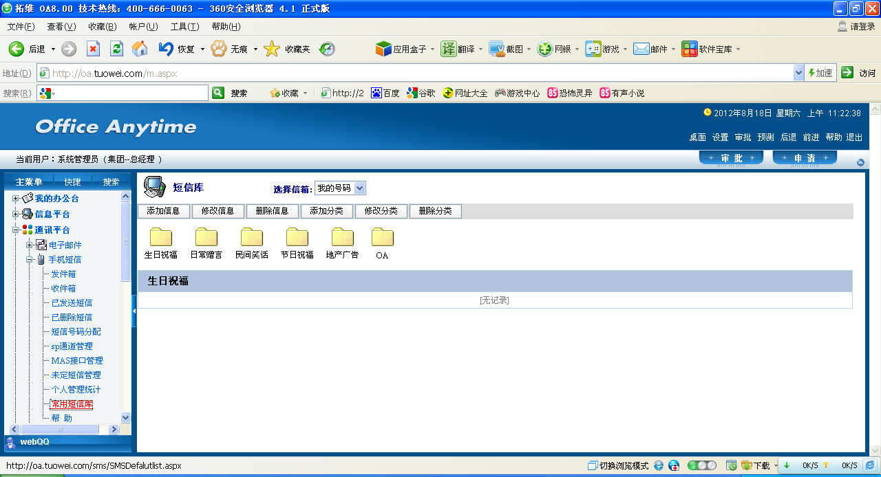Open the 日常赠言 folder icon
Screen dimensions: 881x477
pyautogui.click(x=206, y=237)
